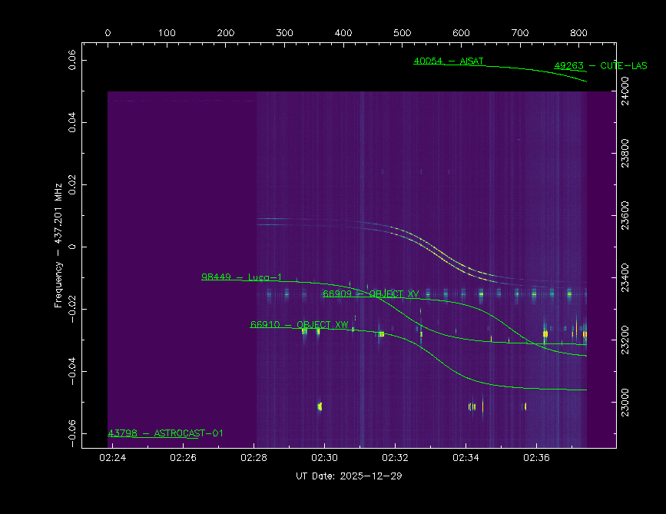Click the 02:36 time axis tick
Image resolution: width=666 pixels, height=514 pixels.
pos(536,458)
